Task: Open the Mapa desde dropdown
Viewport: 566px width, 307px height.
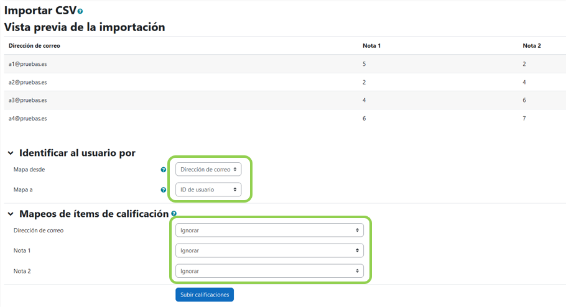Action: [208, 169]
